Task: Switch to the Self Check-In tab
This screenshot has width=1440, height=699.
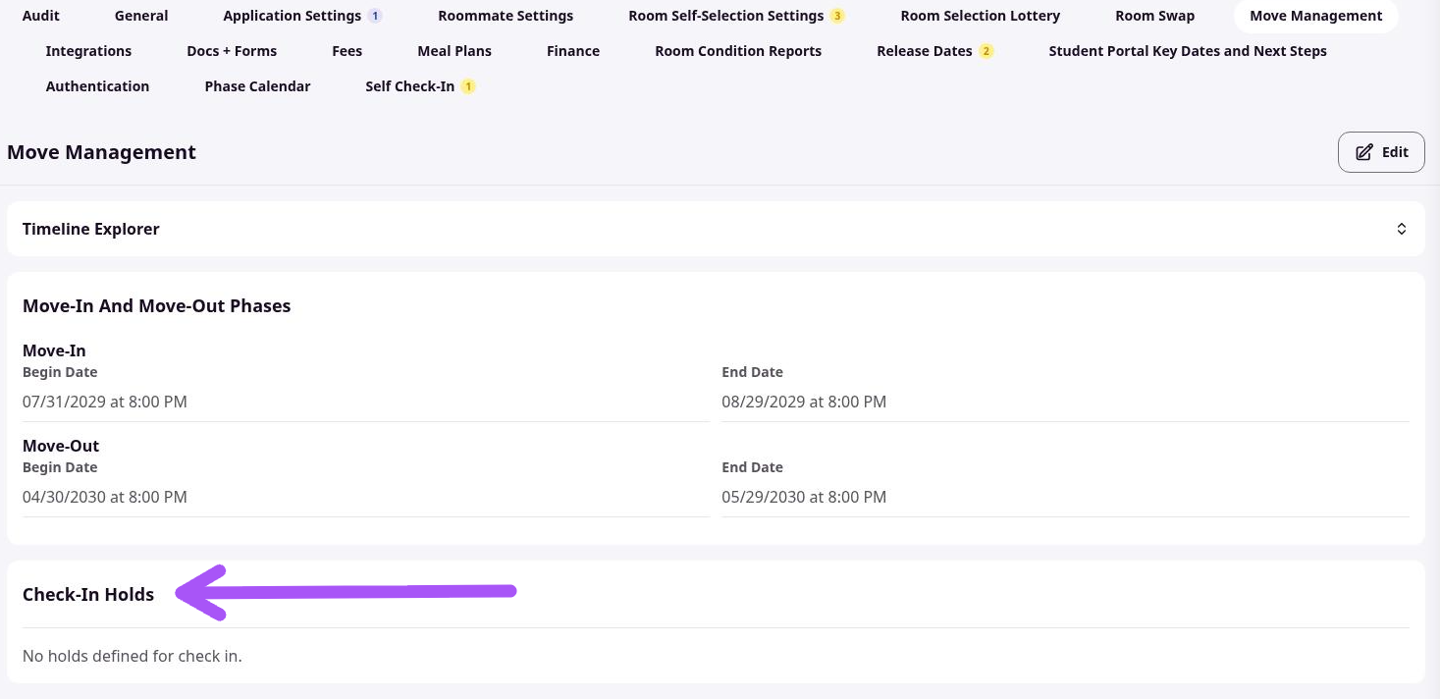Action: (x=420, y=86)
